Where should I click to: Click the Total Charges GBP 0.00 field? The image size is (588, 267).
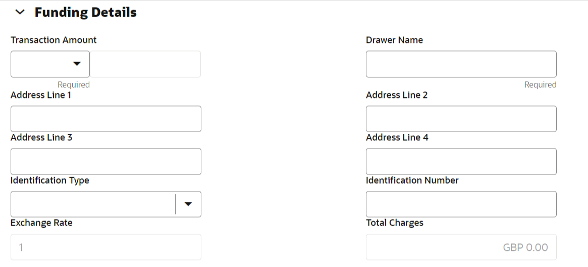point(461,247)
